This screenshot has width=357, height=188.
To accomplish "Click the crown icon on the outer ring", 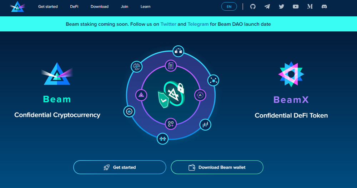I will tap(129, 111).
